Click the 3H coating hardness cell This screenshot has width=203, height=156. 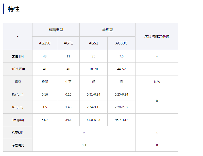(84, 145)
